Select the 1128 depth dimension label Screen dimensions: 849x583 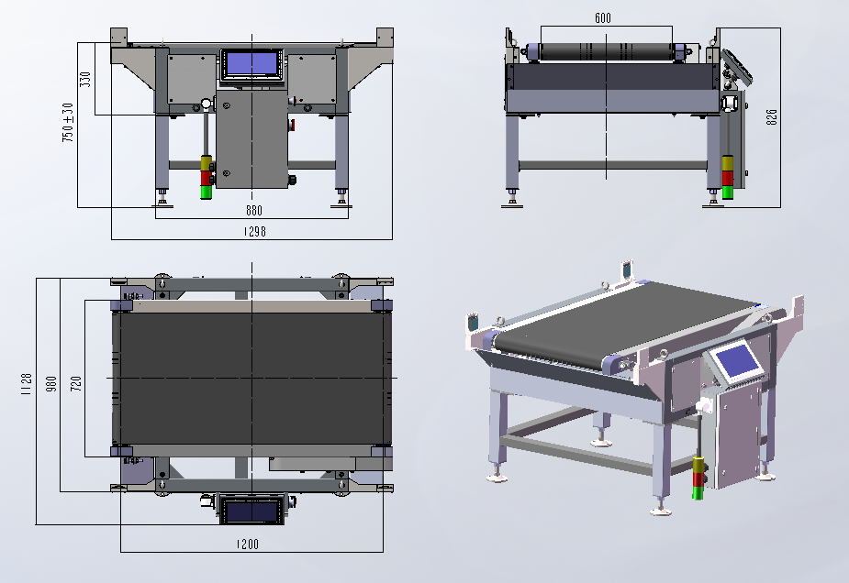26,384
